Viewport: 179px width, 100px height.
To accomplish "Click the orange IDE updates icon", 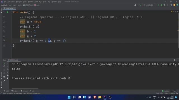I will pyautogui.click(x=174, y=5).
